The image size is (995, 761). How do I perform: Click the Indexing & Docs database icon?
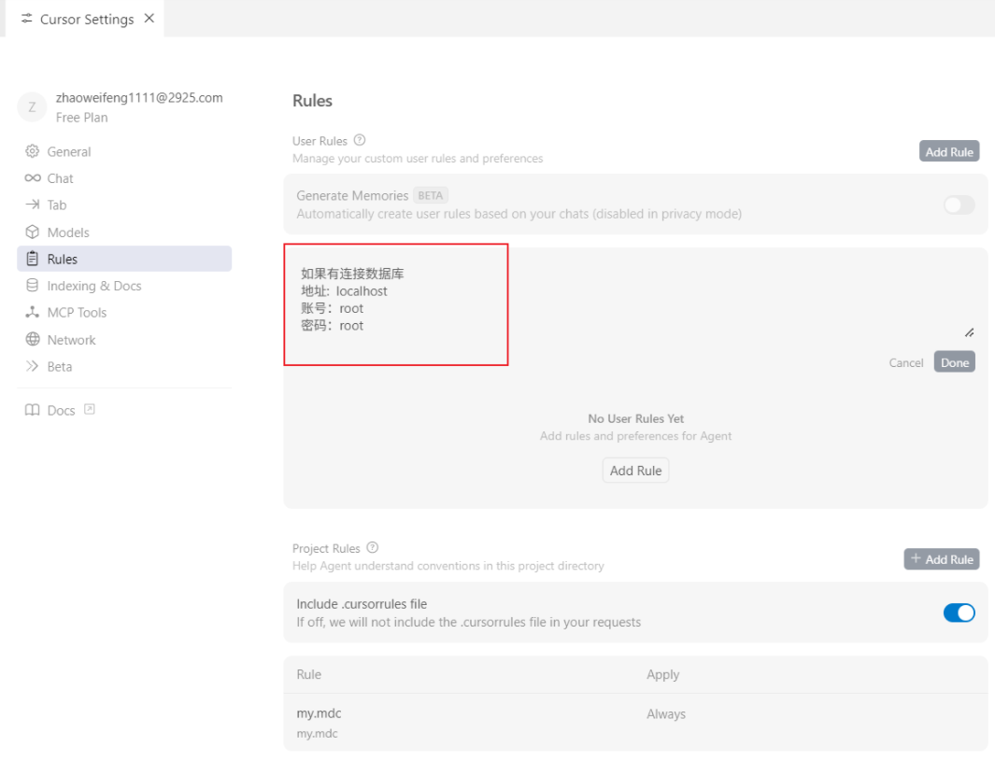click(x=33, y=286)
